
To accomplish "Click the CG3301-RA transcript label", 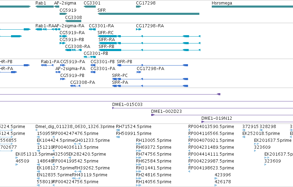I will click(x=102, y=26).
